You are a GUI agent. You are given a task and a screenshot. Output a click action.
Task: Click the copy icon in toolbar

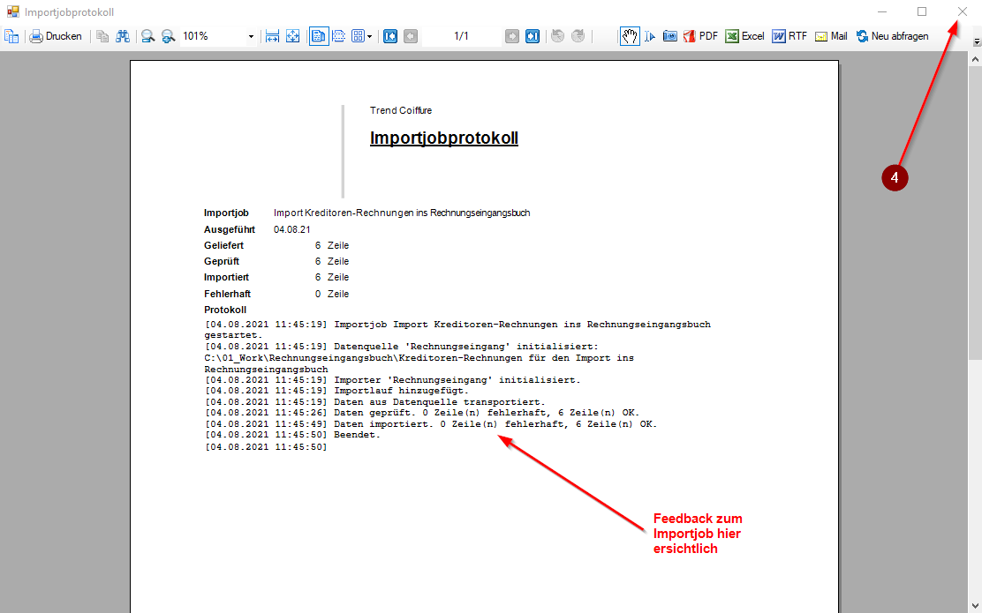(102, 36)
